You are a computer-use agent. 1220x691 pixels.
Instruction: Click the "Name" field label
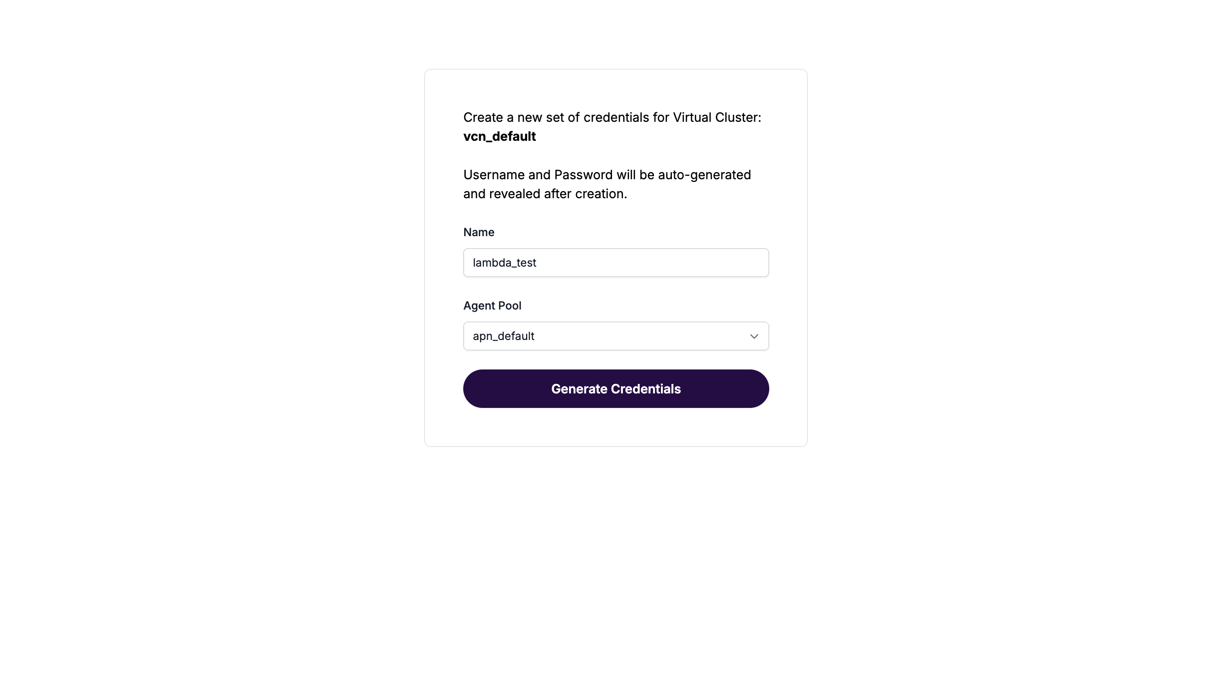[478, 232]
